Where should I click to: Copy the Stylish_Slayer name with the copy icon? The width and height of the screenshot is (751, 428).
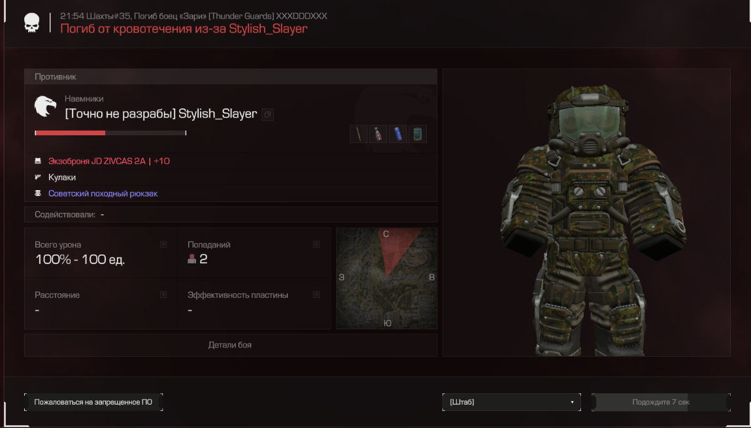coord(268,114)
